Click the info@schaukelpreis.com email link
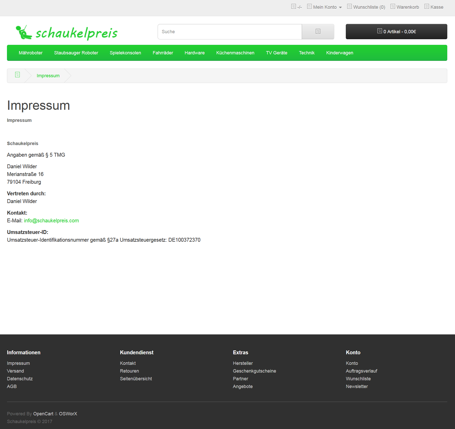 pyautogui.click(x=51, y=221)
